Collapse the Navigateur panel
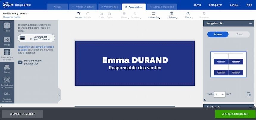The height and width of the screenshot is (120, 256). click(x=250, y=23)
